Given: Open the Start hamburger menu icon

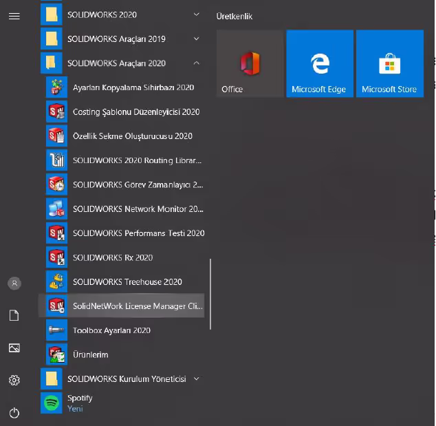Looking at the screenshot, I should point(14,17).
